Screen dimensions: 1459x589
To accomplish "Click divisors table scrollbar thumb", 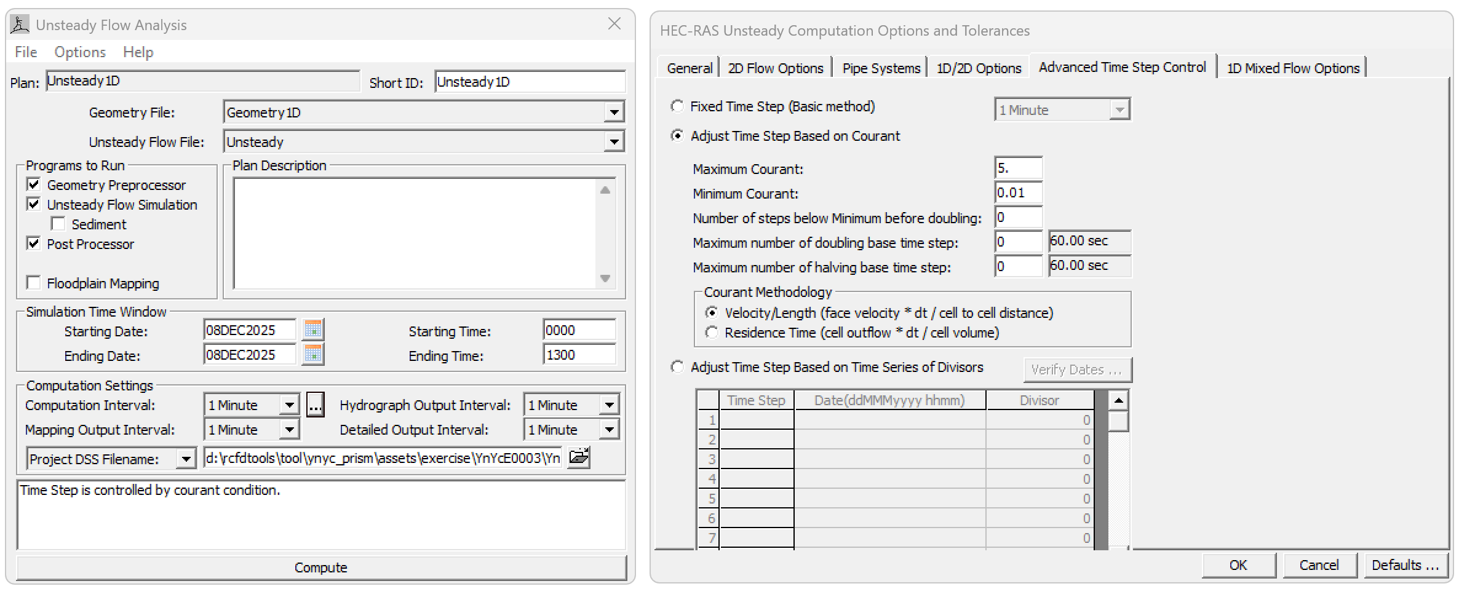I will click(x=1118, y=422).
